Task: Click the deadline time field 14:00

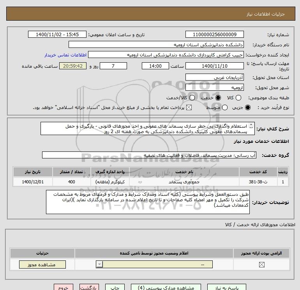Action: tap(155, 66)
